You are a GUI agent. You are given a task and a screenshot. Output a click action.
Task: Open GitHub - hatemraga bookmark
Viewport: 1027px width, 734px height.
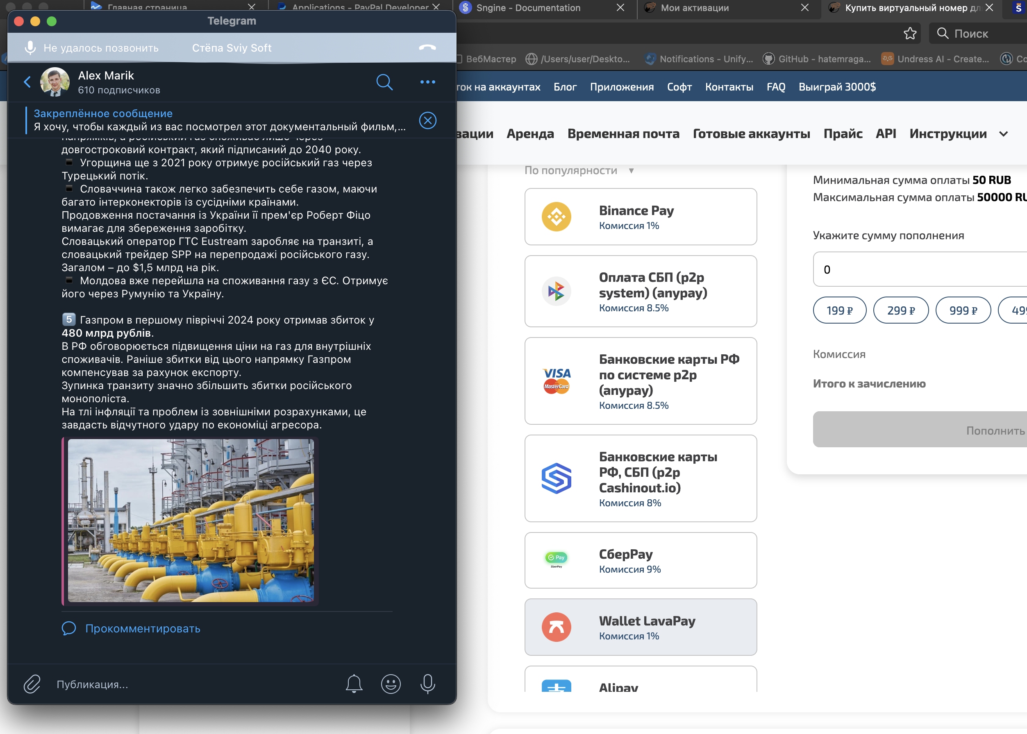click(x=817, y=59)
